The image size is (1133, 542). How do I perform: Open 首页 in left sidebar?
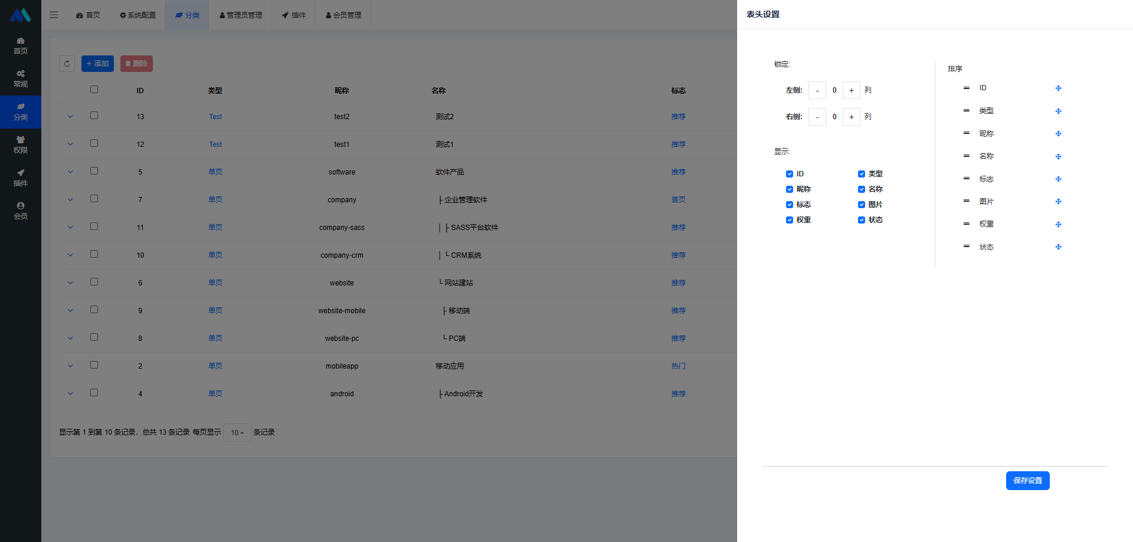pos(21,46)
